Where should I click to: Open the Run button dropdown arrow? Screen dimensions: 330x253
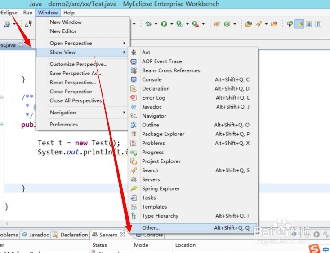pos(172,24)
